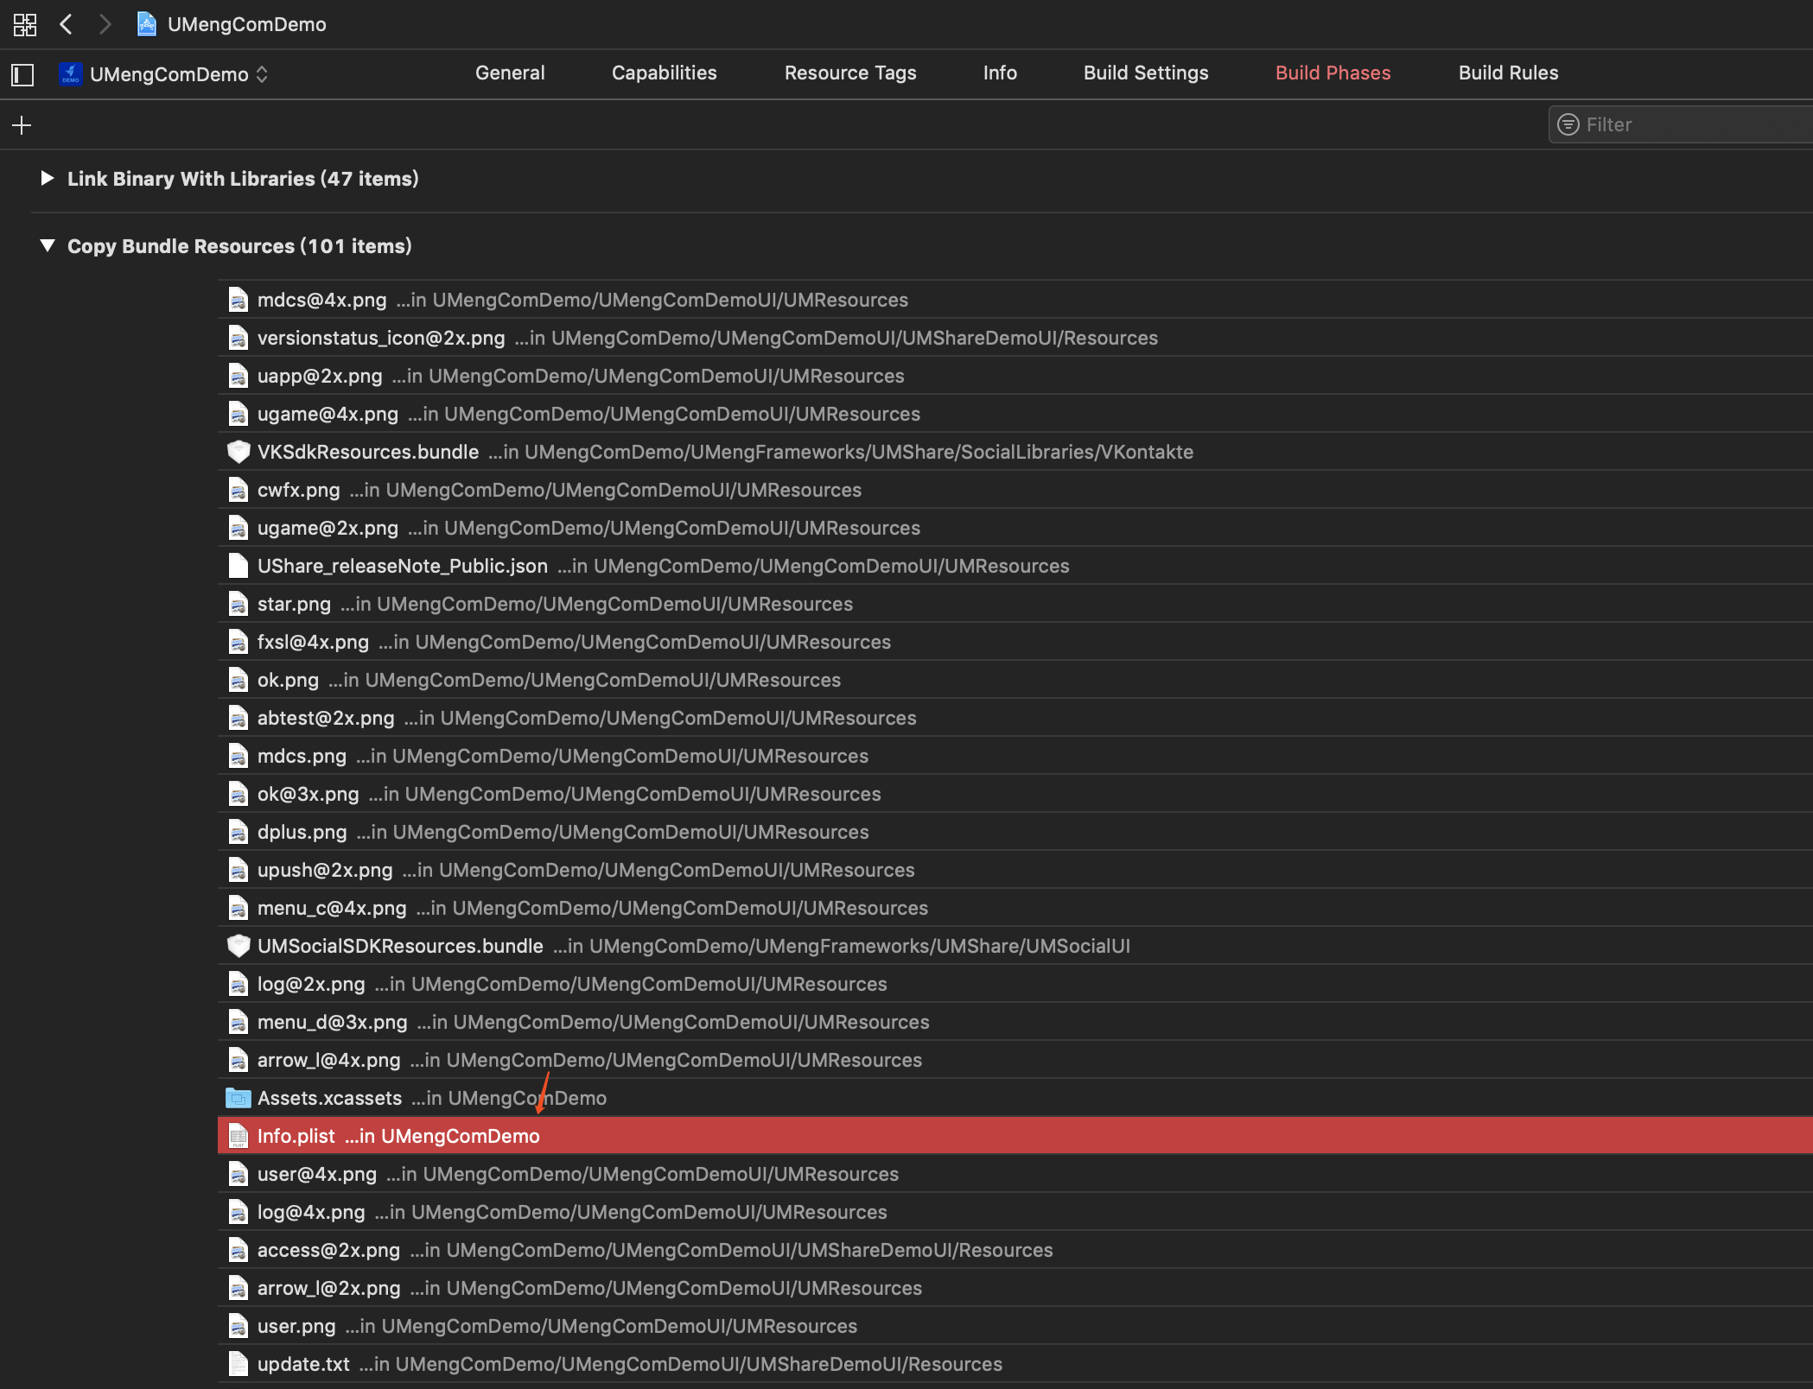The height and width of the screenshot is (1389, 1813).
Task: Open the Resource Tags tab
Action: point(850,73)
